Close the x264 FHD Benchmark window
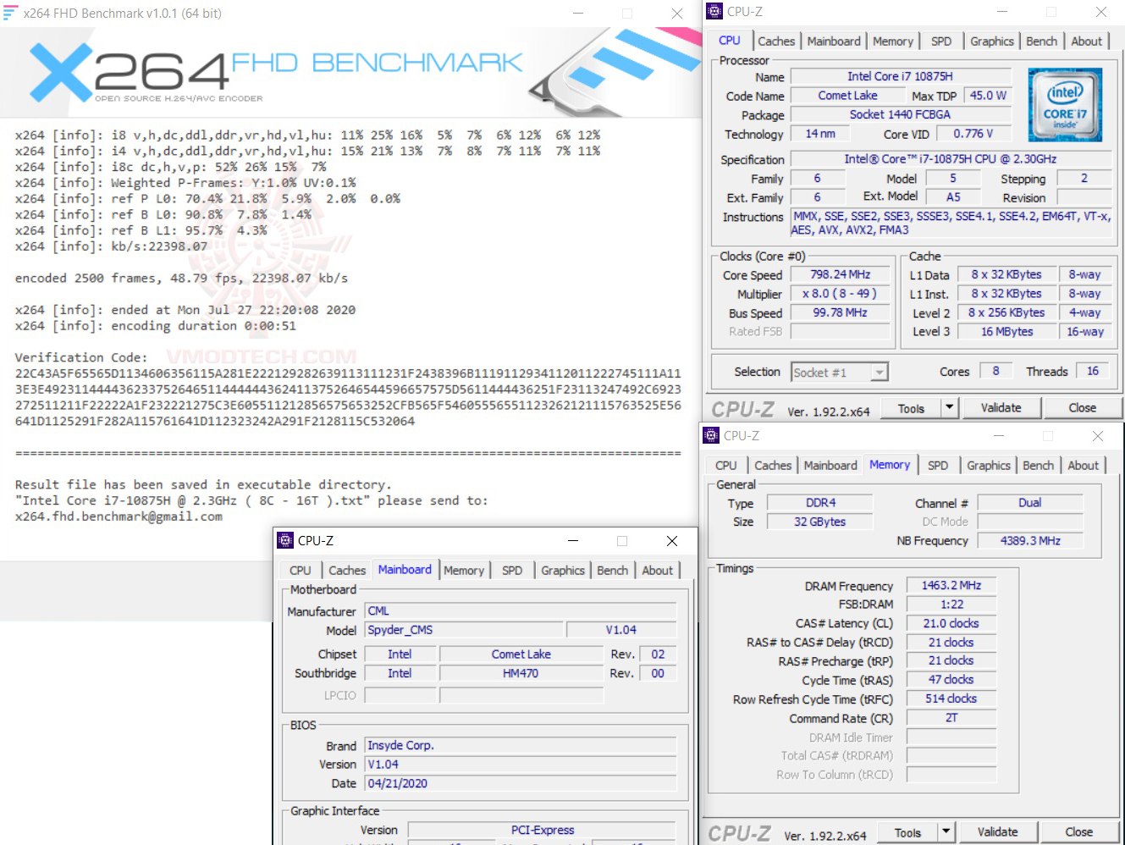This screenshot has height=845, width=1125. pos(677,14)
